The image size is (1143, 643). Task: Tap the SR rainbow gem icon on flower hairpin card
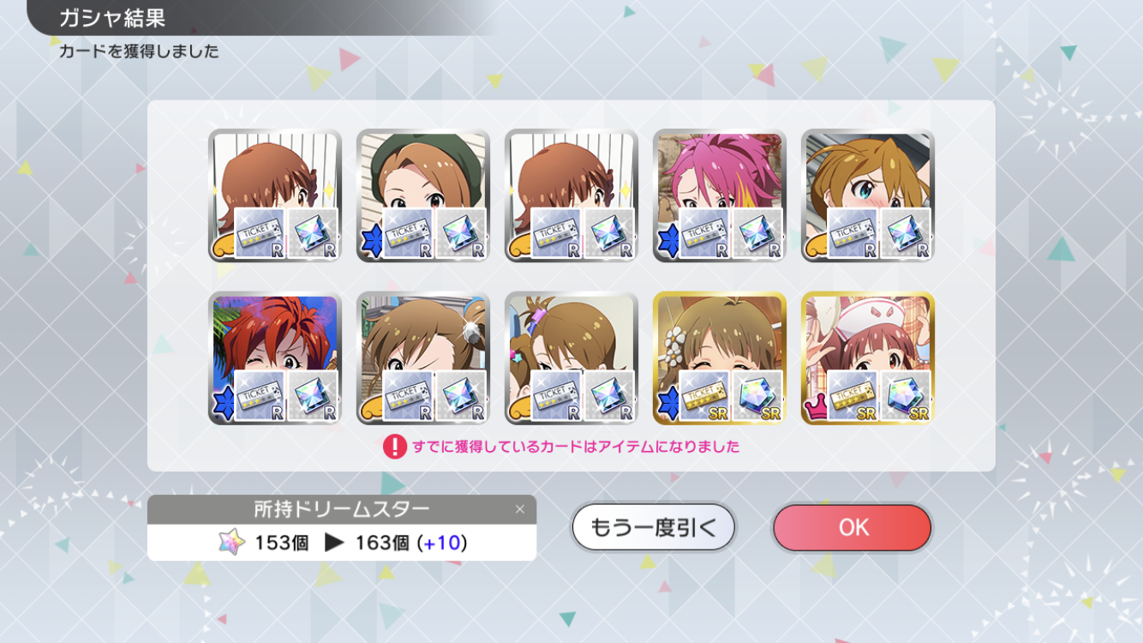tap(757, 396)
